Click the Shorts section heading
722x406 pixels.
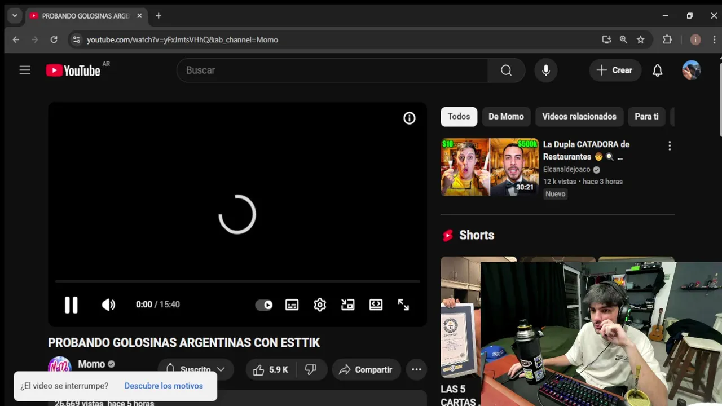tap(477, 235)
